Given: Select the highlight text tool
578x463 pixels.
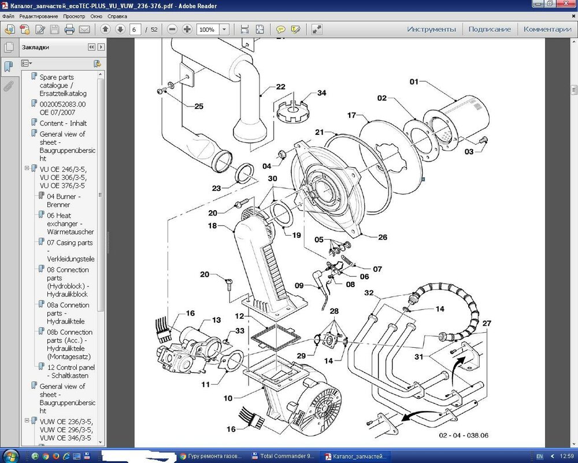Looking at the screenshot, I should coord(295,29).
